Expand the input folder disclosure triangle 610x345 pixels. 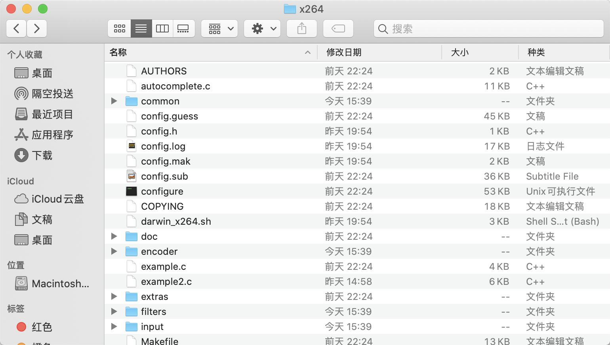114,326
